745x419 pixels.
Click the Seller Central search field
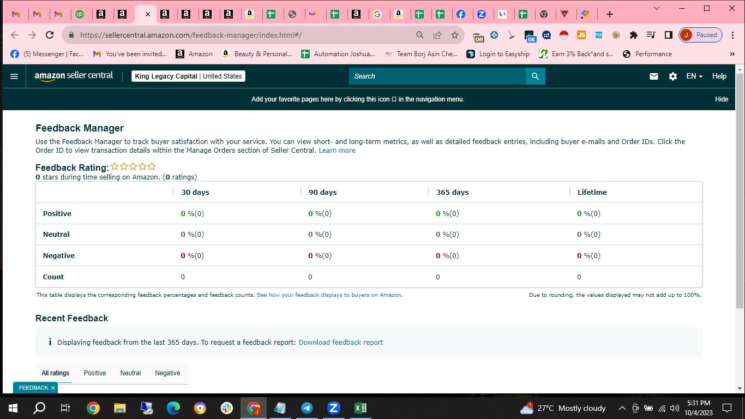click(437, 76)
